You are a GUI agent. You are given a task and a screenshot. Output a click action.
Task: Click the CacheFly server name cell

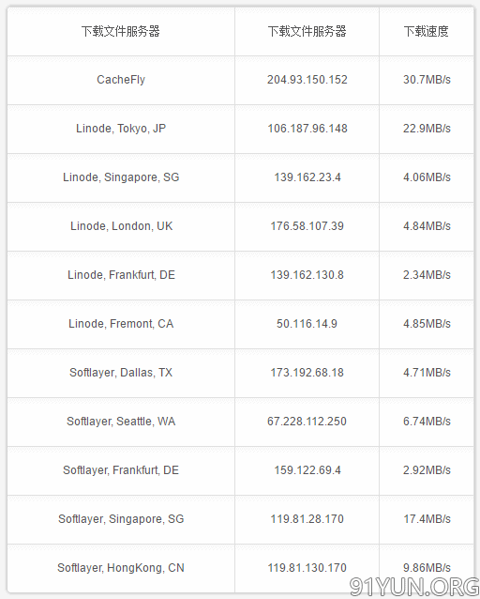click(x=121, y=80)
